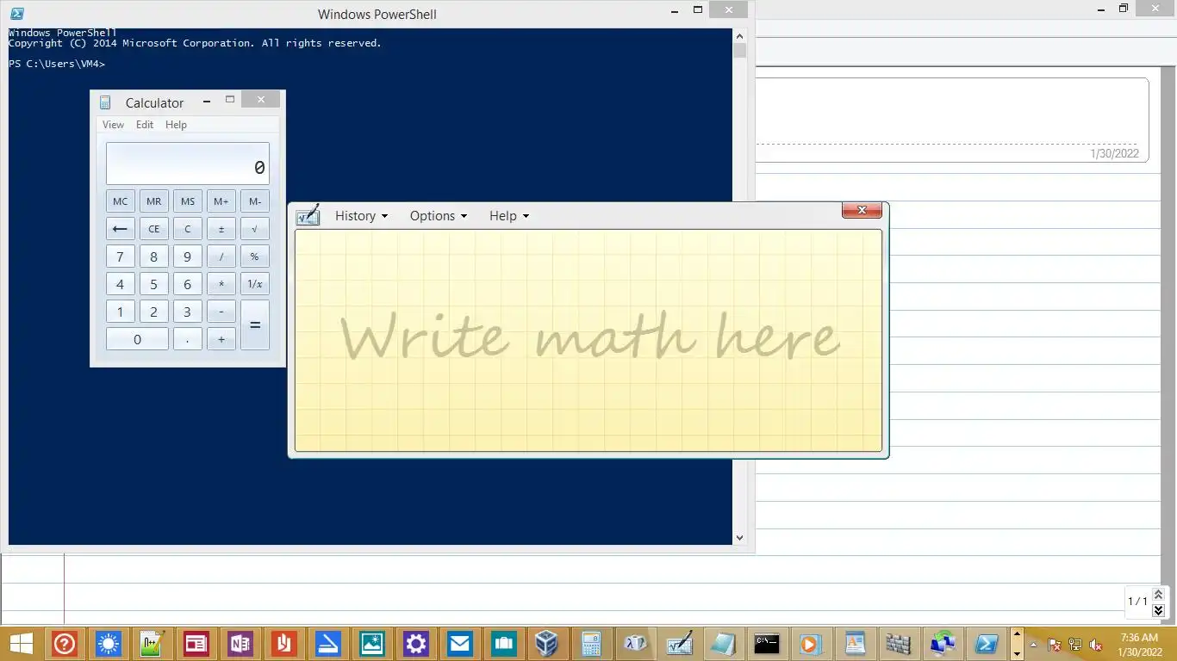Click the Calculator MS memory store button
The image size is (1177, 661).
[187, 201]
